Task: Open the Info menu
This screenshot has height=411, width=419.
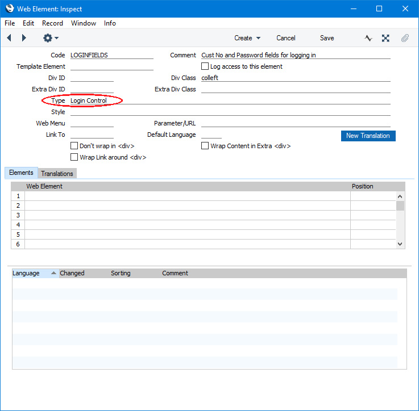Action: (x=110, y=23)
